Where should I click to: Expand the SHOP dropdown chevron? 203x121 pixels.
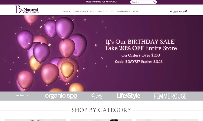[x=70, y=11]
